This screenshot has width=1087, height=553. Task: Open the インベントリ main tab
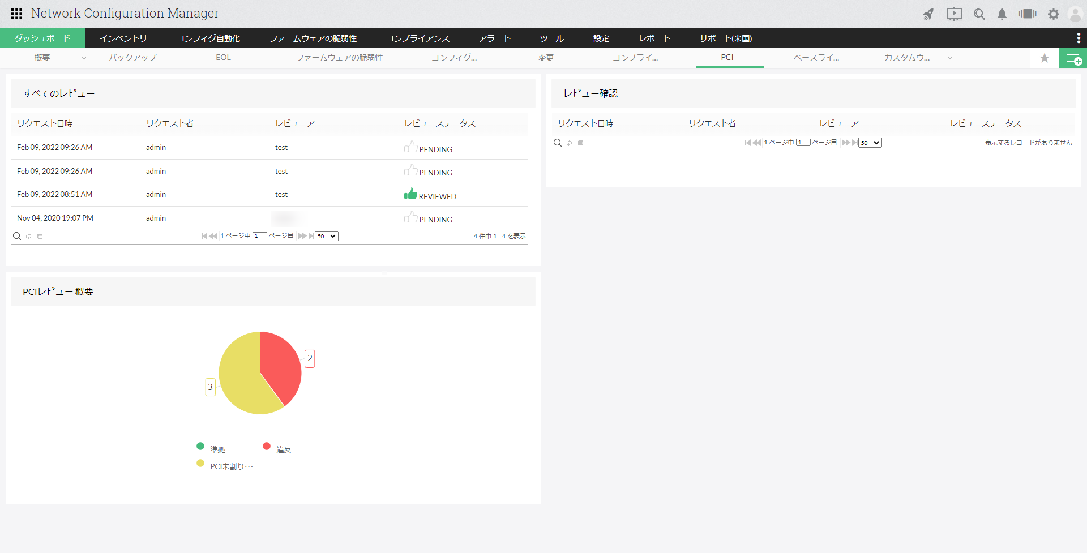123,38
